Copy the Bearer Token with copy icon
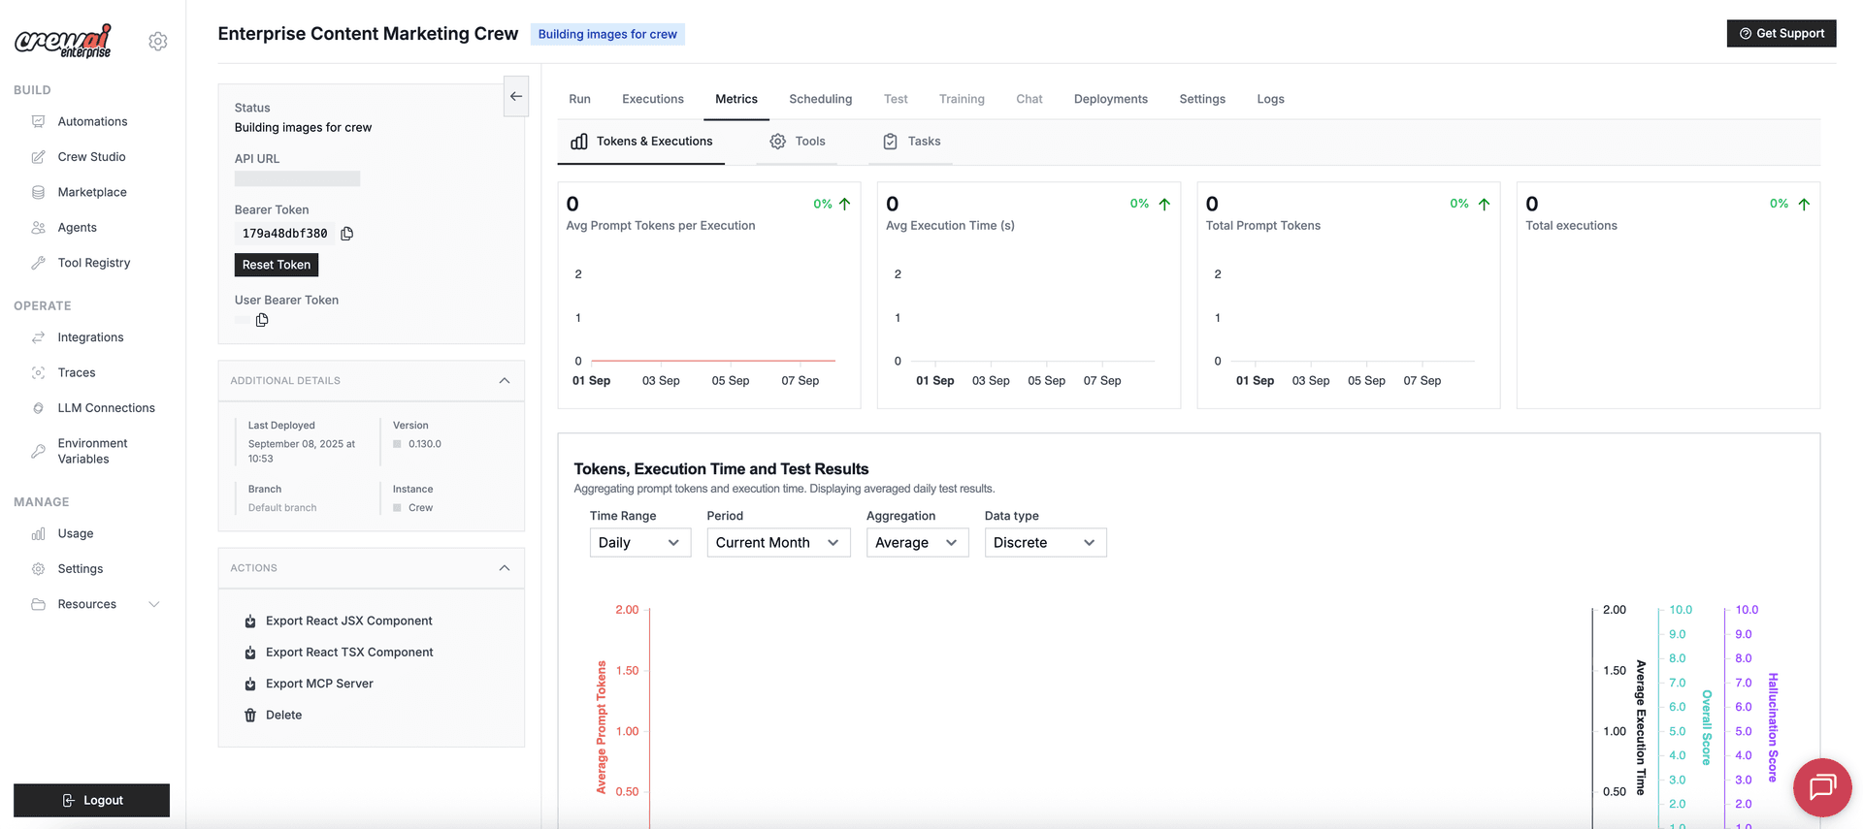Image resolution: width=1863 pixels, height=829 pixels. click(x=347, y=234)
